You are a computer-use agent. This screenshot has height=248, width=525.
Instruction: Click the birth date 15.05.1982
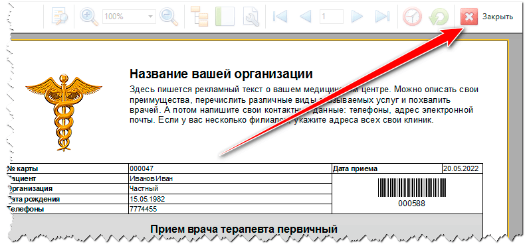[x=147, y=199]
